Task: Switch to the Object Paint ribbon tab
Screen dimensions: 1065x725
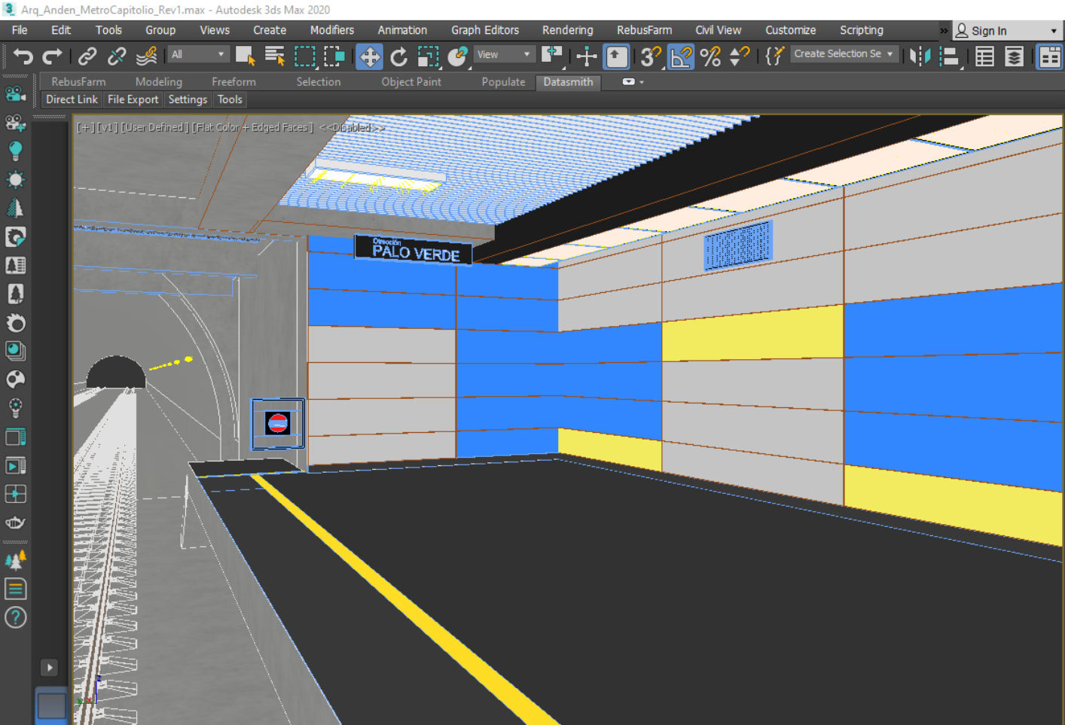Action: coord(411,82)
